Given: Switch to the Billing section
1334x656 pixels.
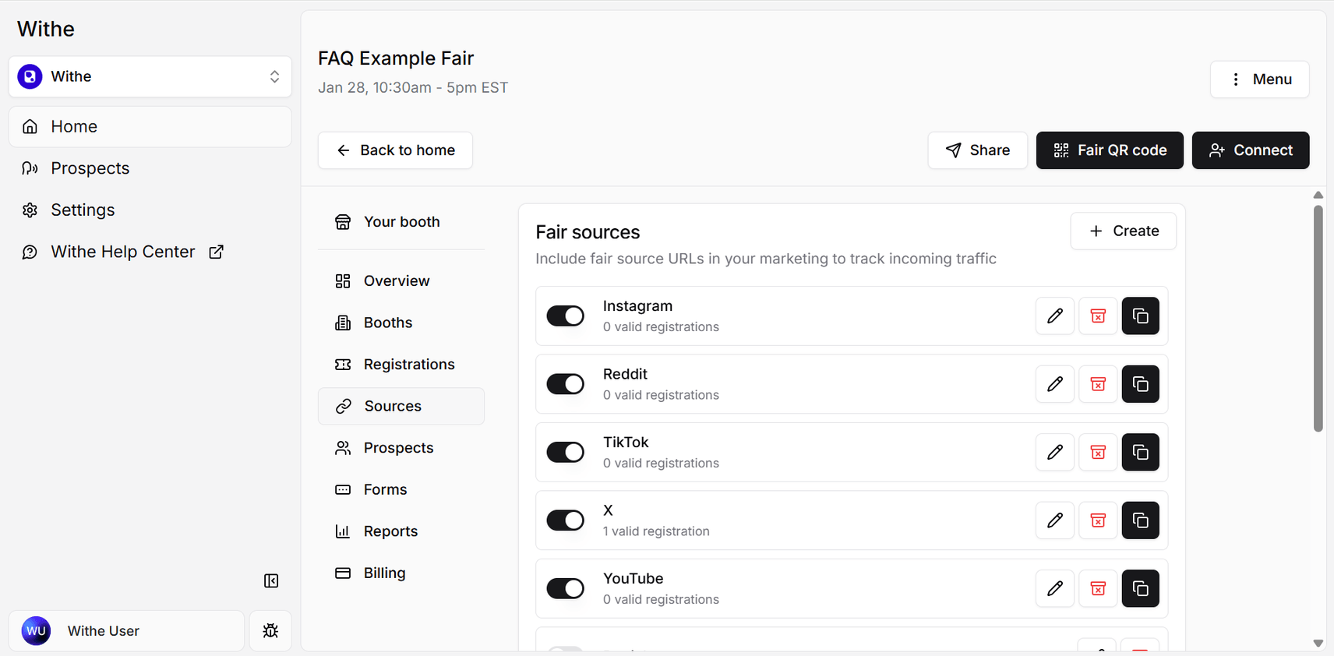Looking at the screenshot, I should coord(401,573).
